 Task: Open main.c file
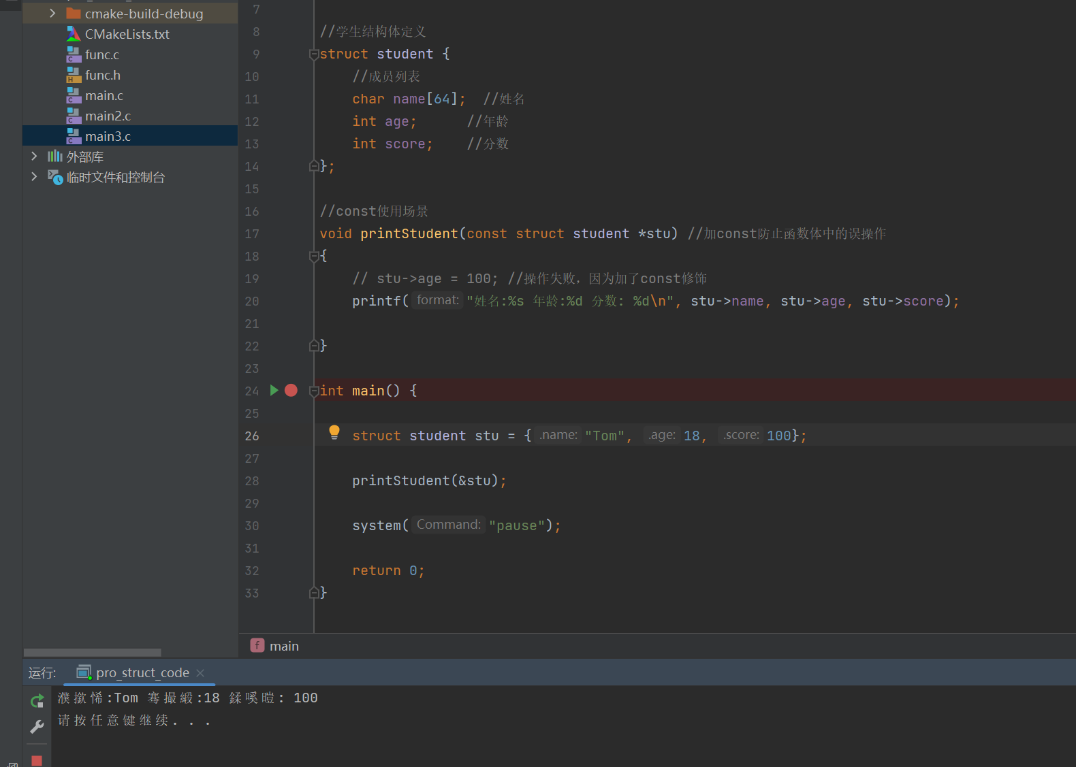(x=104, y=95)
